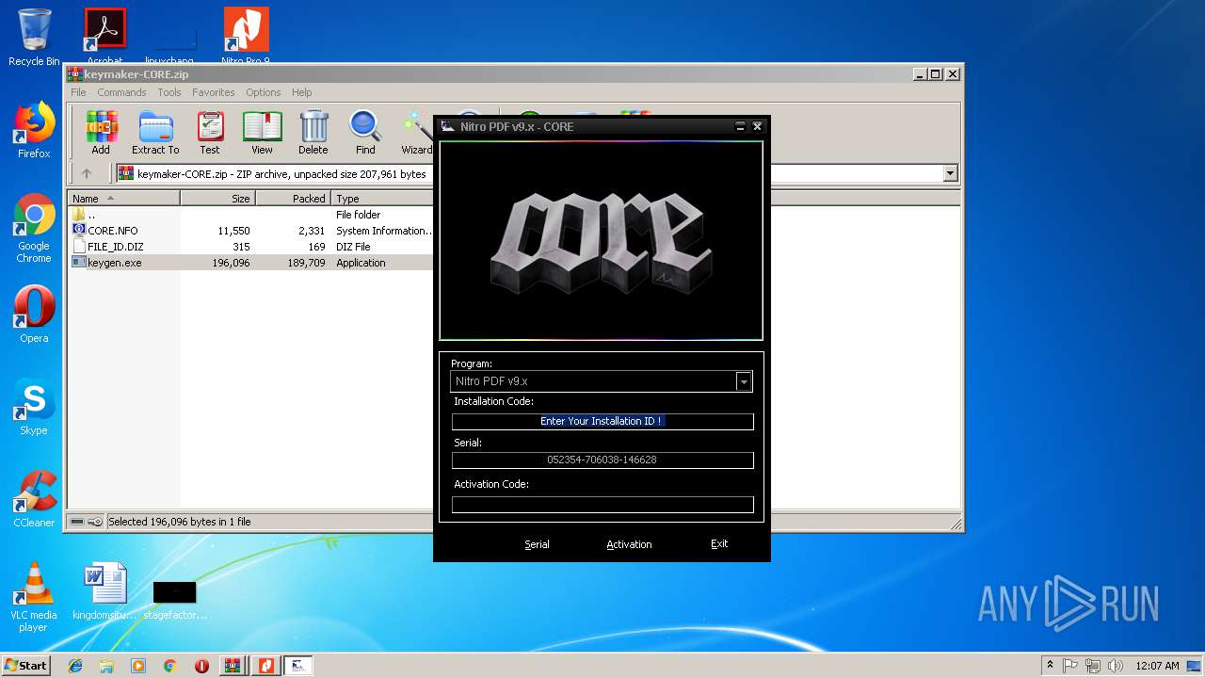Open the Commands menu
1205x678 pixels.
(x=121, y=92)
